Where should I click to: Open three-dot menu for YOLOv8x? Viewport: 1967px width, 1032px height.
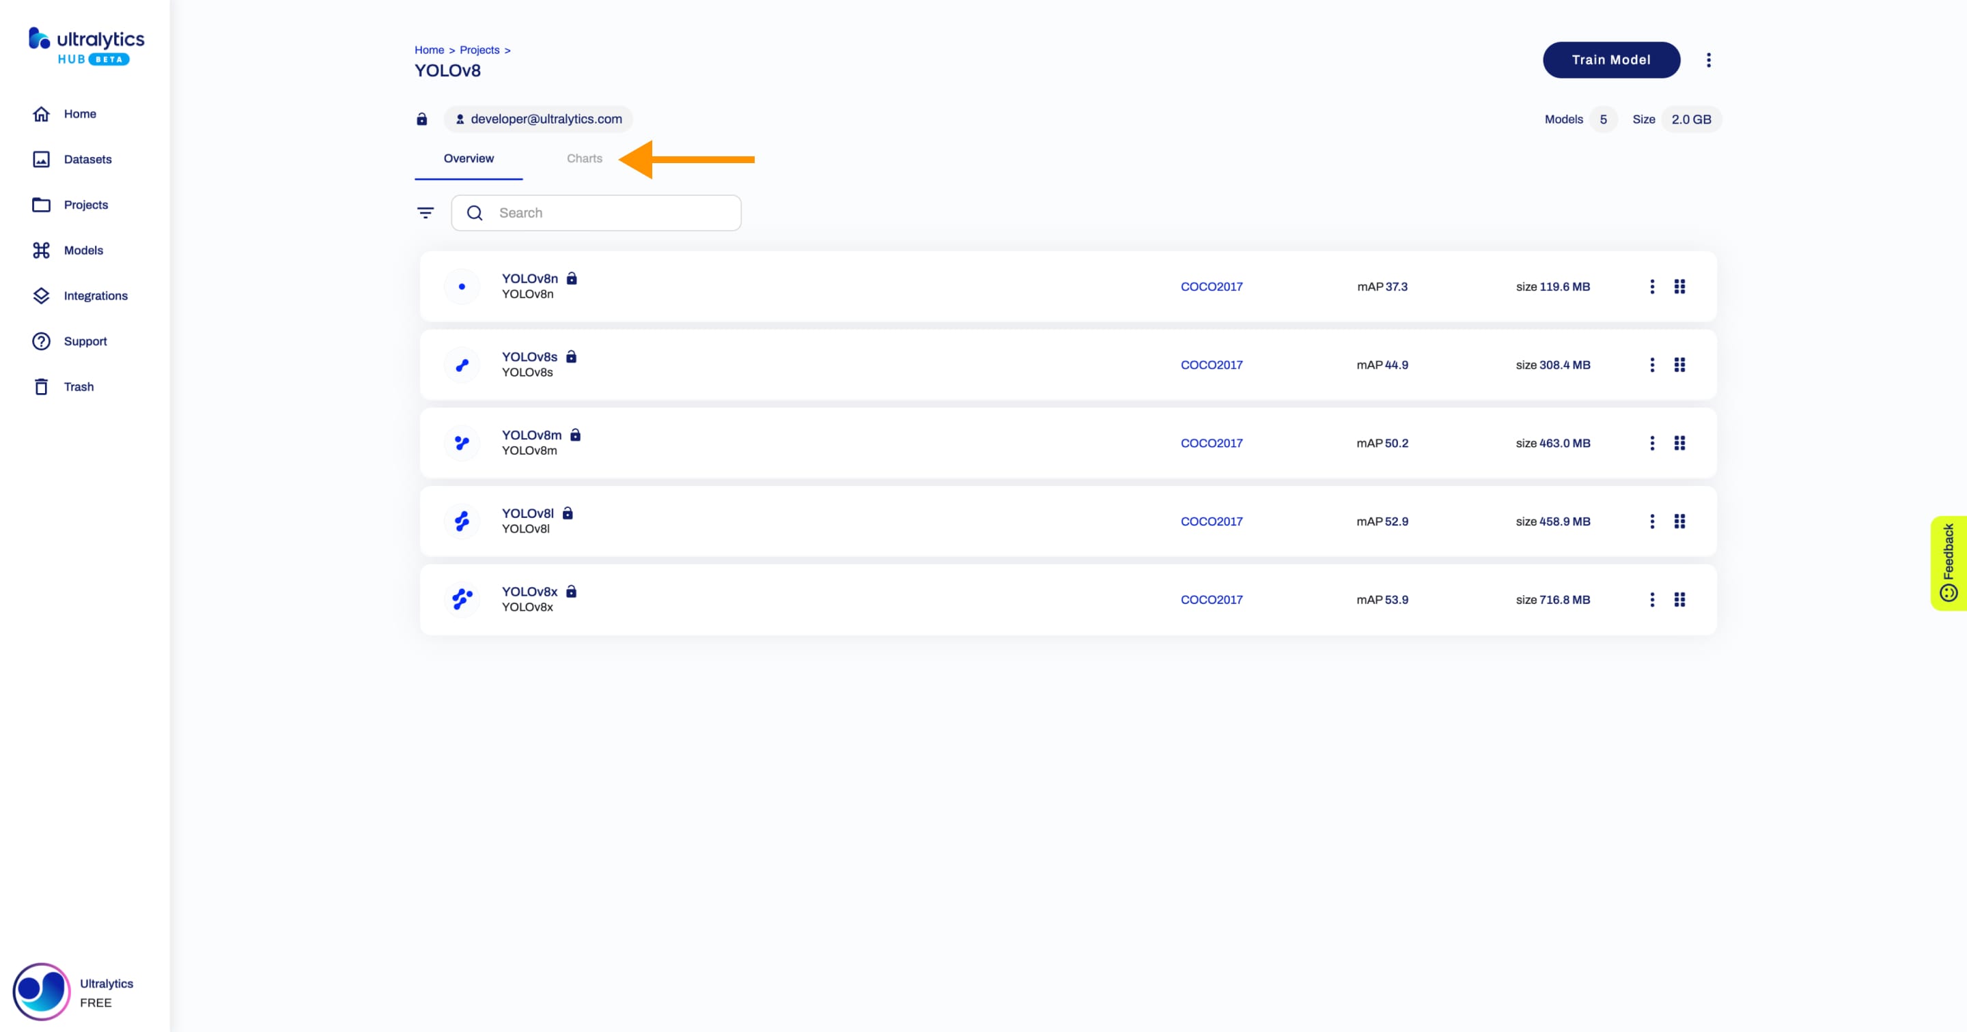pos(1649,599)
